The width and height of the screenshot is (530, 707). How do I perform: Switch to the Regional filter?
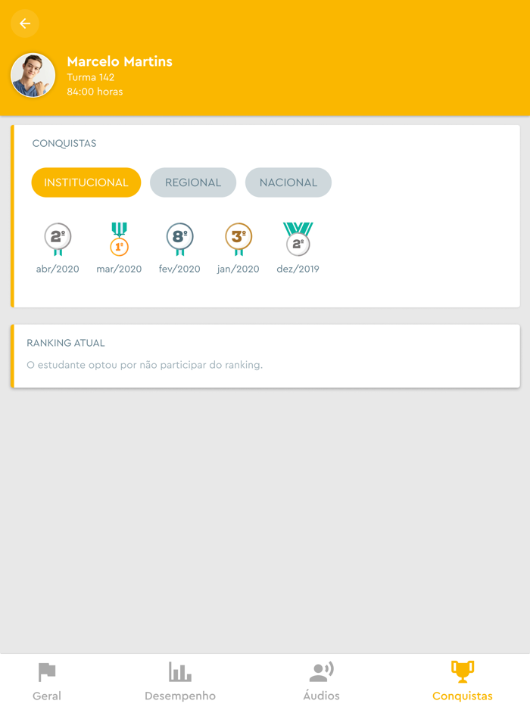(x=193, y=182)
